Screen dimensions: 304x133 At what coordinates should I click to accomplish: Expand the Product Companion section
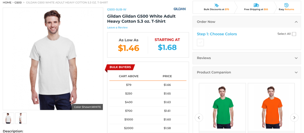pyautogui.click(x=296, y=72)
